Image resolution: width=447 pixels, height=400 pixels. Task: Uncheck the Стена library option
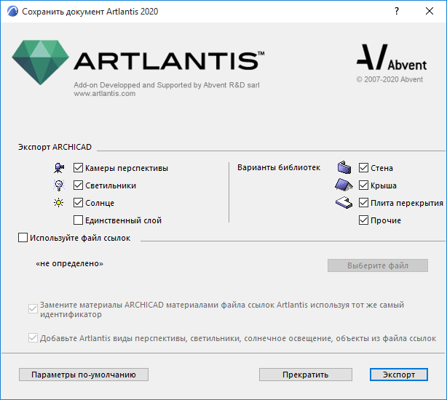click(x=363, y=168)
